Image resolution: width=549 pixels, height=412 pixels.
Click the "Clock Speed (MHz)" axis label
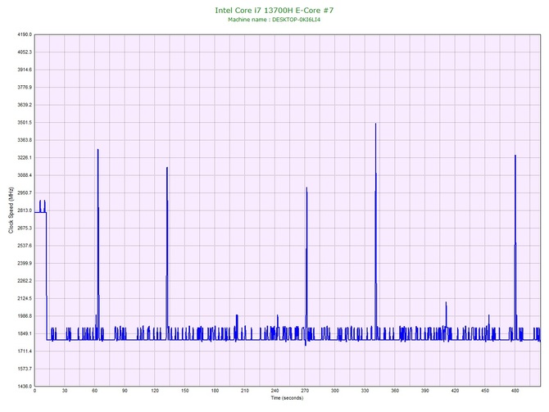11,210
